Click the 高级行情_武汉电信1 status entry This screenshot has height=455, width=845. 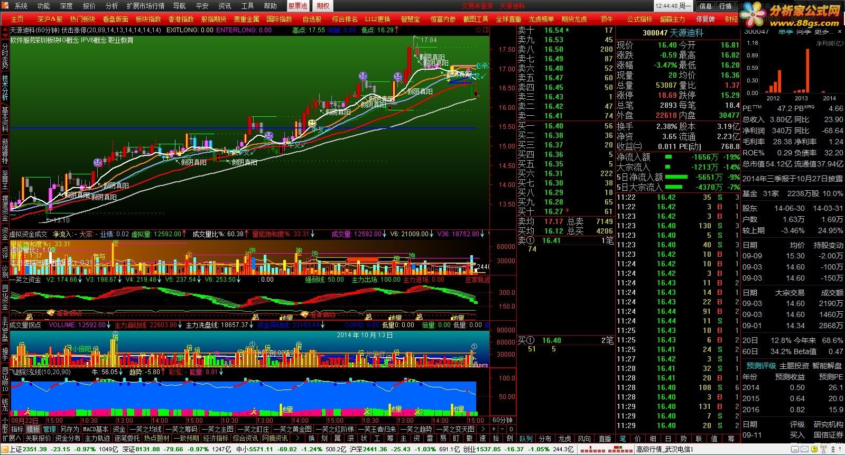(664, 450)
